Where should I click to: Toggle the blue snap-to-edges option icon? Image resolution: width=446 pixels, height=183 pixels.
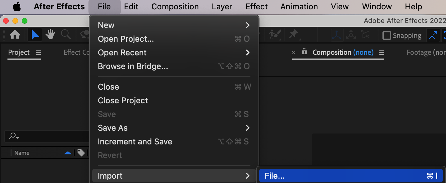(432, 35)
